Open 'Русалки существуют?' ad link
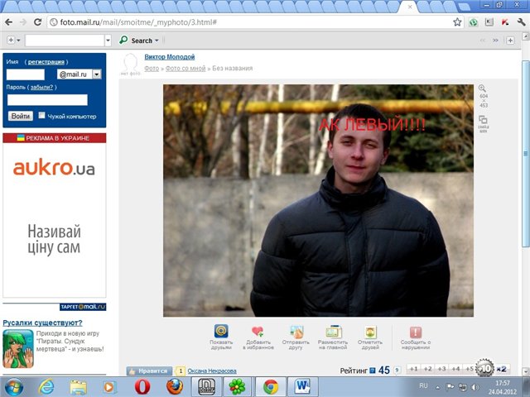This screenshot has height=397, width=530. click(42, 323)
